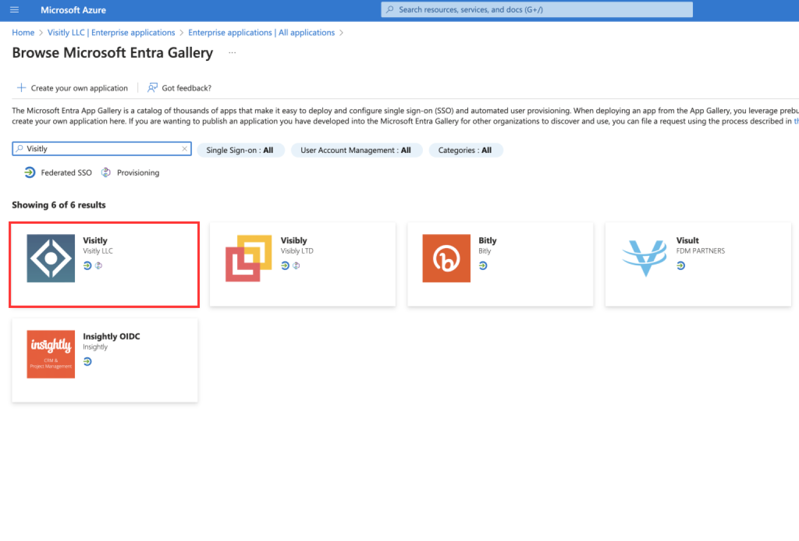The image size is (799, 541).
Task: Open Single Sign-on : All filter
Action: [240, 150]
